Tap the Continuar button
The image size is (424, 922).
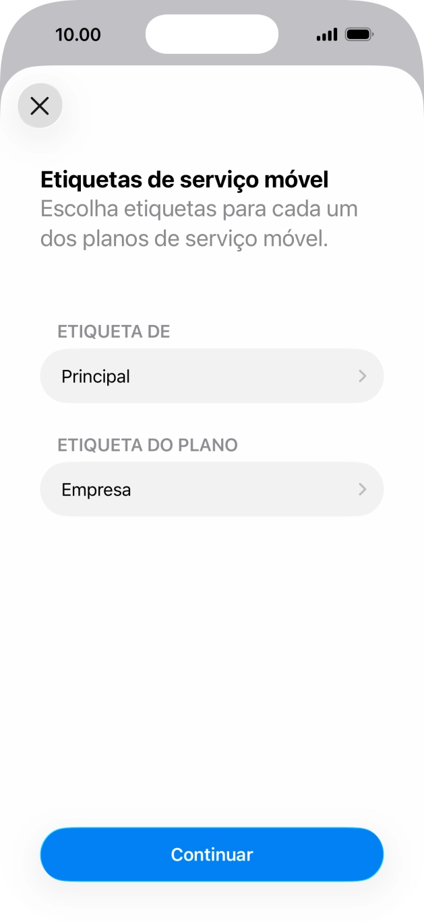pyautogui.click(x=212, y=854)
